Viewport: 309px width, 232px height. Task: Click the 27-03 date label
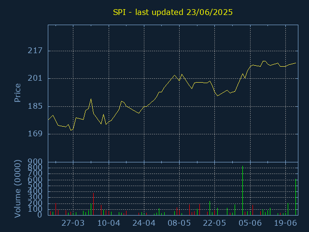73,223
